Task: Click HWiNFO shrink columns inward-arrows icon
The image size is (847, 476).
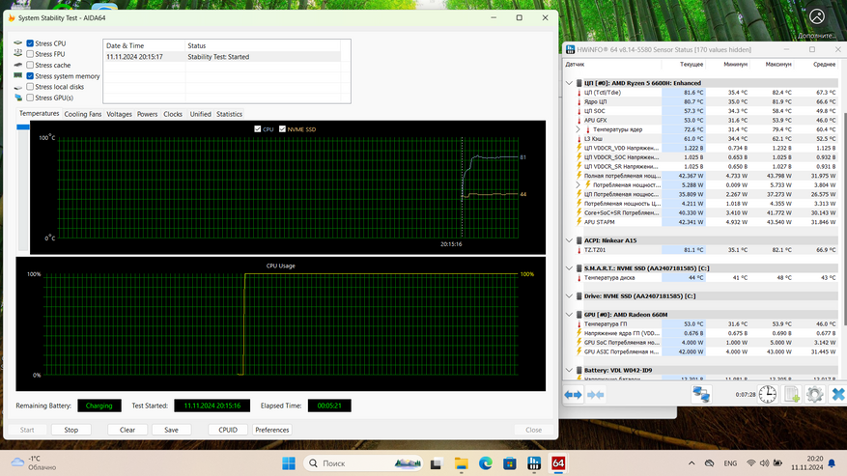Action: (x=595, y=395)
